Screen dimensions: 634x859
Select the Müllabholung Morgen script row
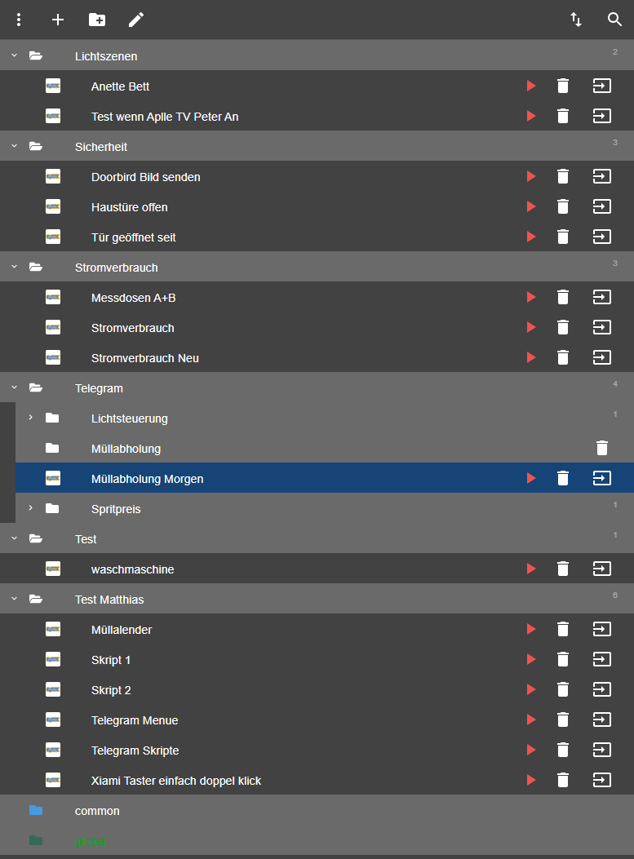[x=147, y=479]
